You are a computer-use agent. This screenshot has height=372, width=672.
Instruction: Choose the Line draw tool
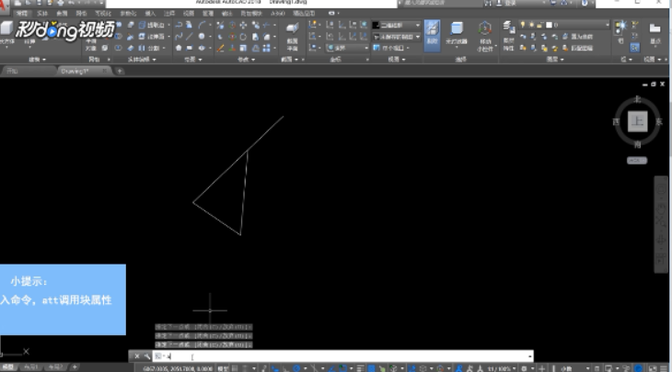pyautogui.click(x=190, y=37)
